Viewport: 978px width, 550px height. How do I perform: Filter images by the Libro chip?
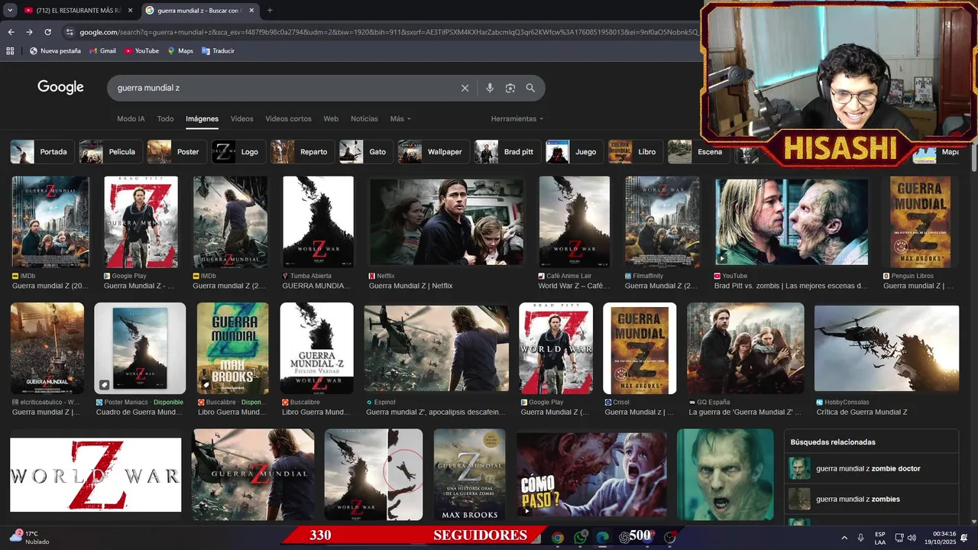click(x=635, y=152)
